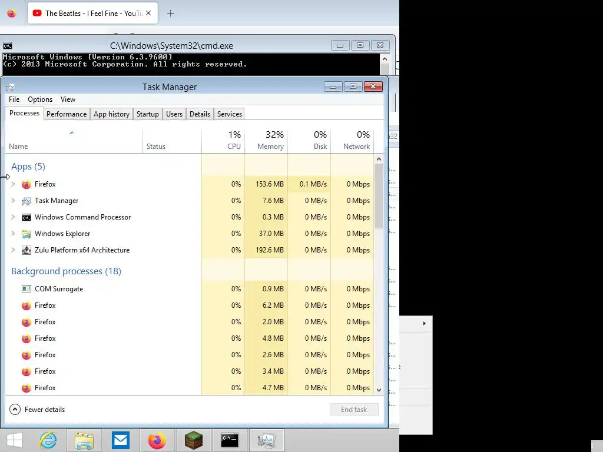Viewport: 603px width, 452px height.
Task: Select the Beatles I Feel Fine browser tab
Action: pyautogui.click(x=92, y=14)
